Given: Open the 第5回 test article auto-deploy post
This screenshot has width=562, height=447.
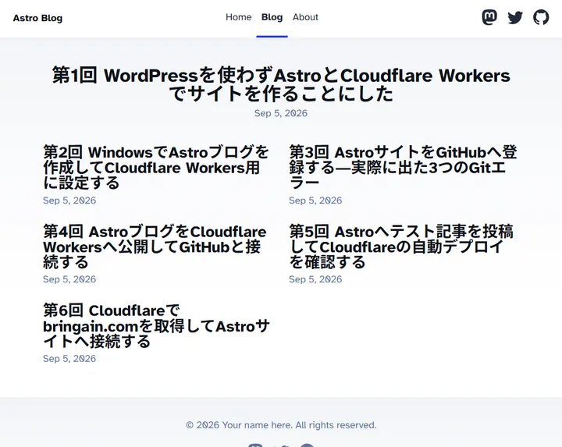Looking at the screenshot, I should (x=401, y=247).
